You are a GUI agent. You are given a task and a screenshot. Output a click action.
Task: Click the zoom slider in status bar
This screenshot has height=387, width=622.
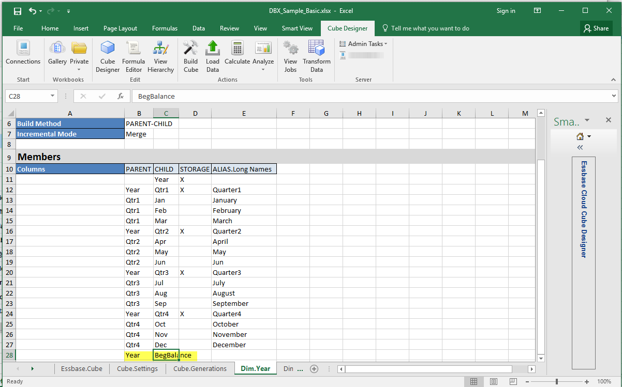(557, 382)
